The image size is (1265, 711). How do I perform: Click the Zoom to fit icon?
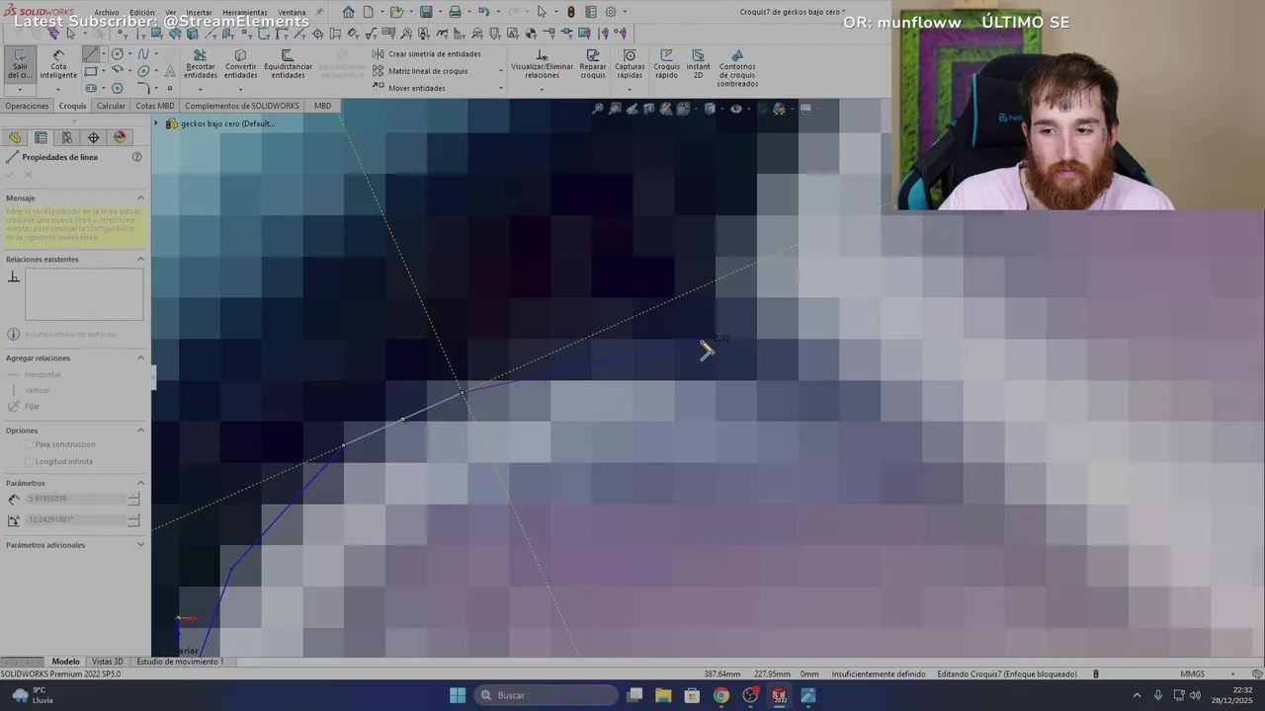(597, 109)
